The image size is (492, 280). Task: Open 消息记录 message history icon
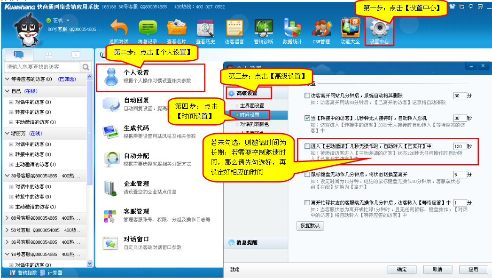coord(148,29)
